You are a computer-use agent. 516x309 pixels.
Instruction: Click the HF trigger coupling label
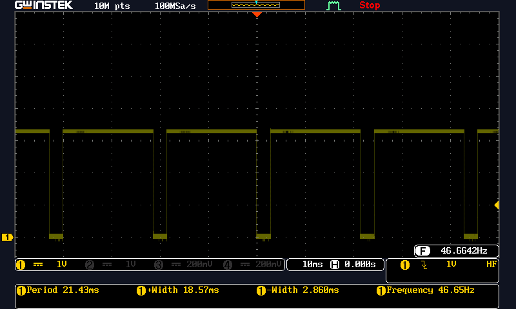pyautogui.click(x=491, y=265)
